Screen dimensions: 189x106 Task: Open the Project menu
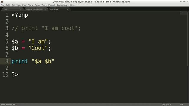(52, 5)
